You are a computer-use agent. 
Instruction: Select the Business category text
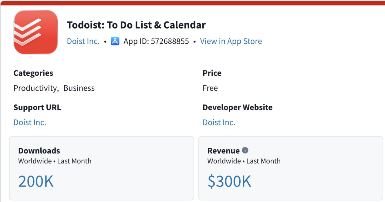79,88
